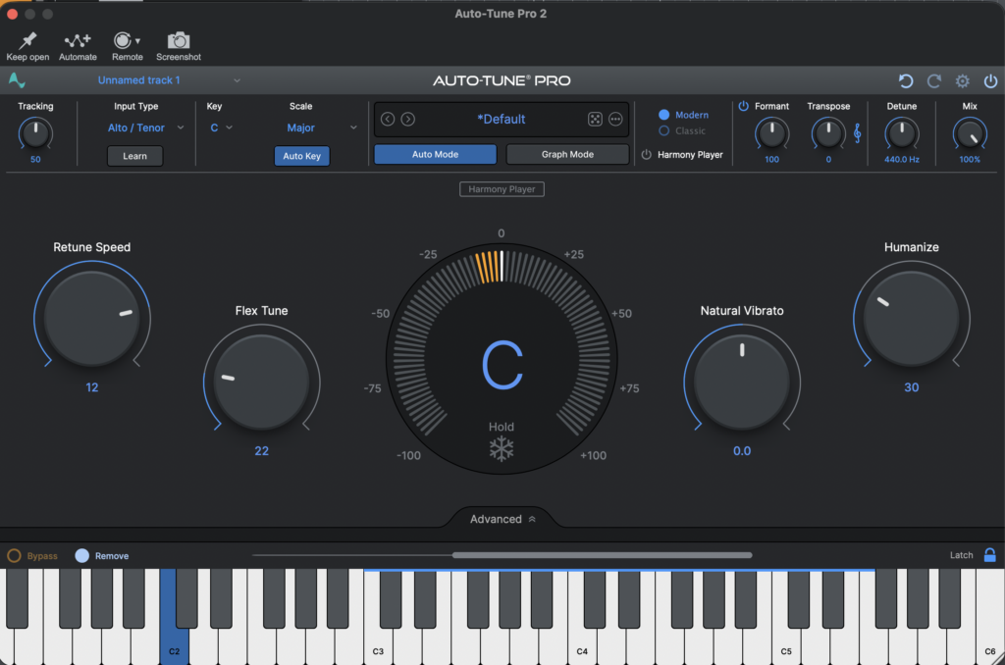Switch to Auto Mode tab

435,154
